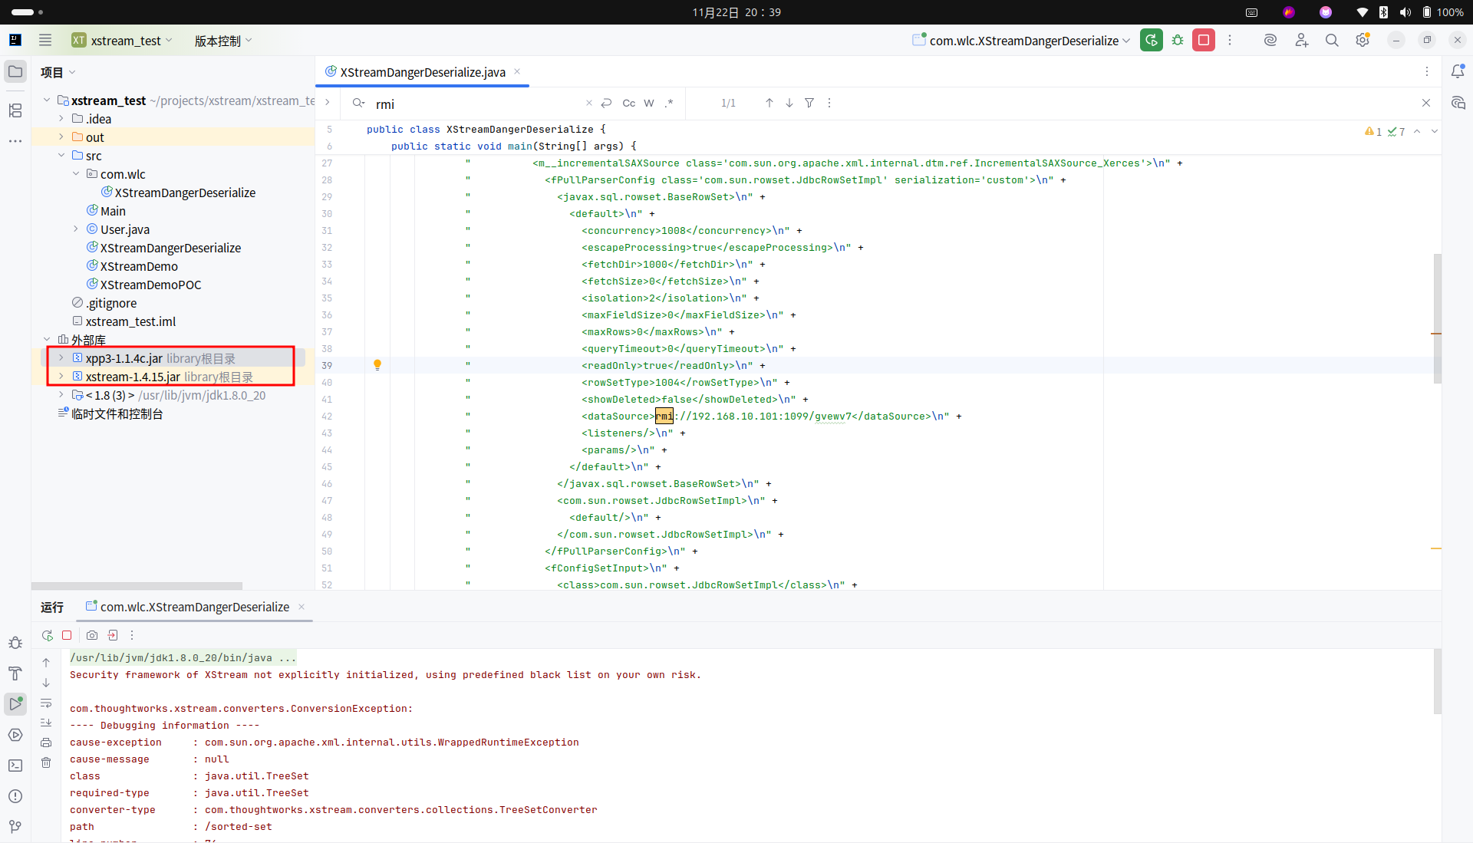
Task: Select XStreamDangerDeserialize.java editor tab
Action: 422,72
